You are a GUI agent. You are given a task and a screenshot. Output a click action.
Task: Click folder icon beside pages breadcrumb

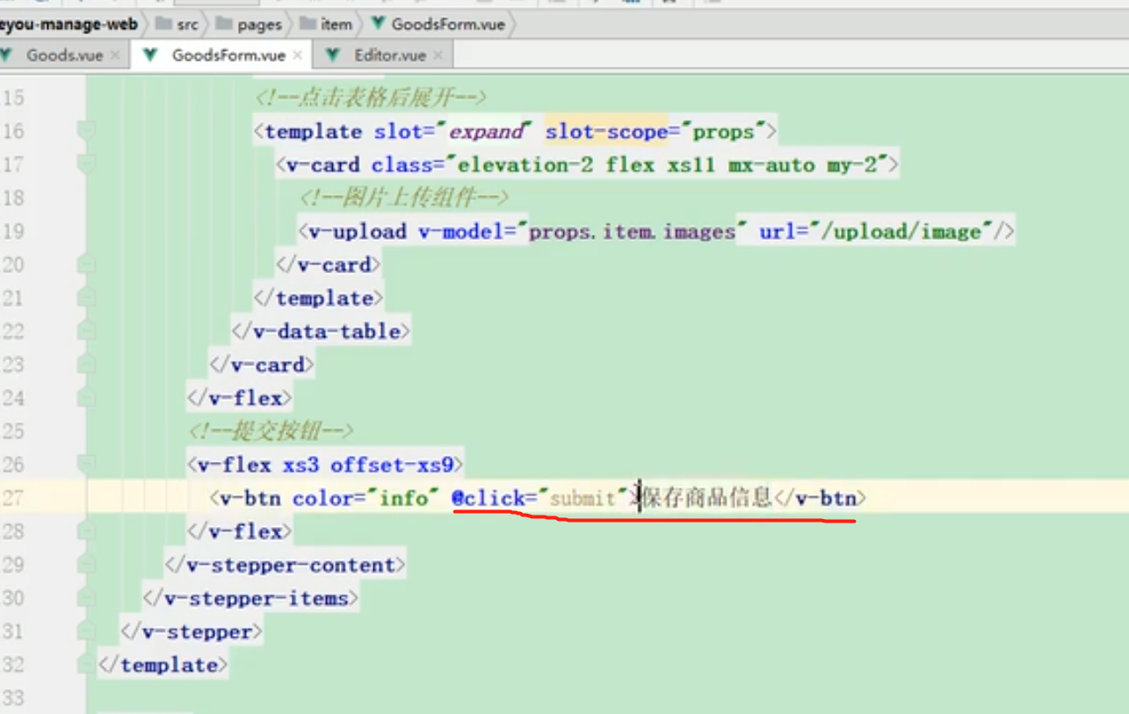click(224, 24)
